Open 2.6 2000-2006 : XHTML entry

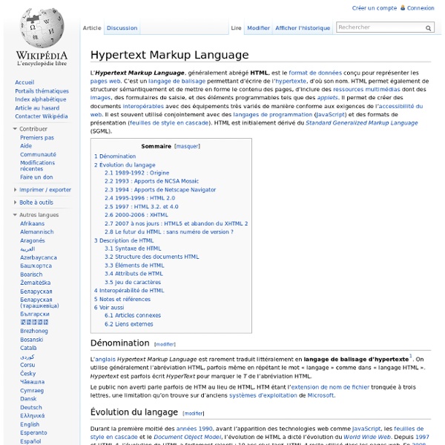(x=136, y=215)
